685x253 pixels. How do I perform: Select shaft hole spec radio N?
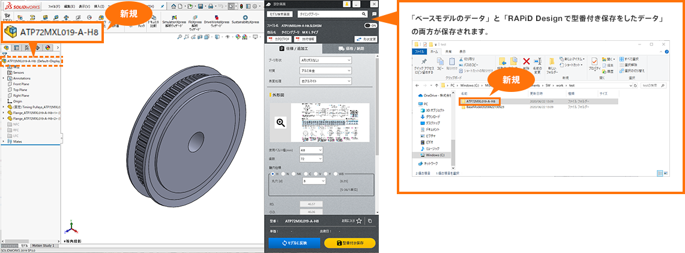(284, 174)
